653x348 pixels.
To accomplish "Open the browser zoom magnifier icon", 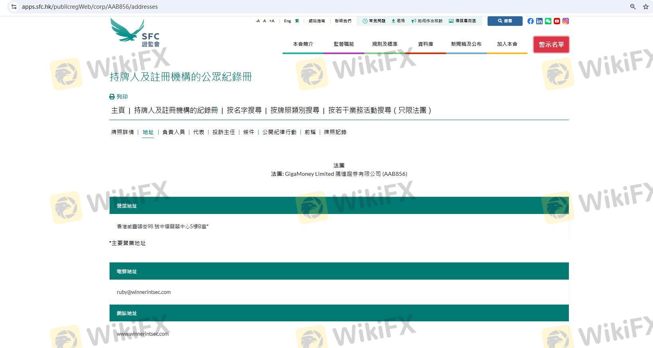I will pyautogui.click(x=633, y=7).
